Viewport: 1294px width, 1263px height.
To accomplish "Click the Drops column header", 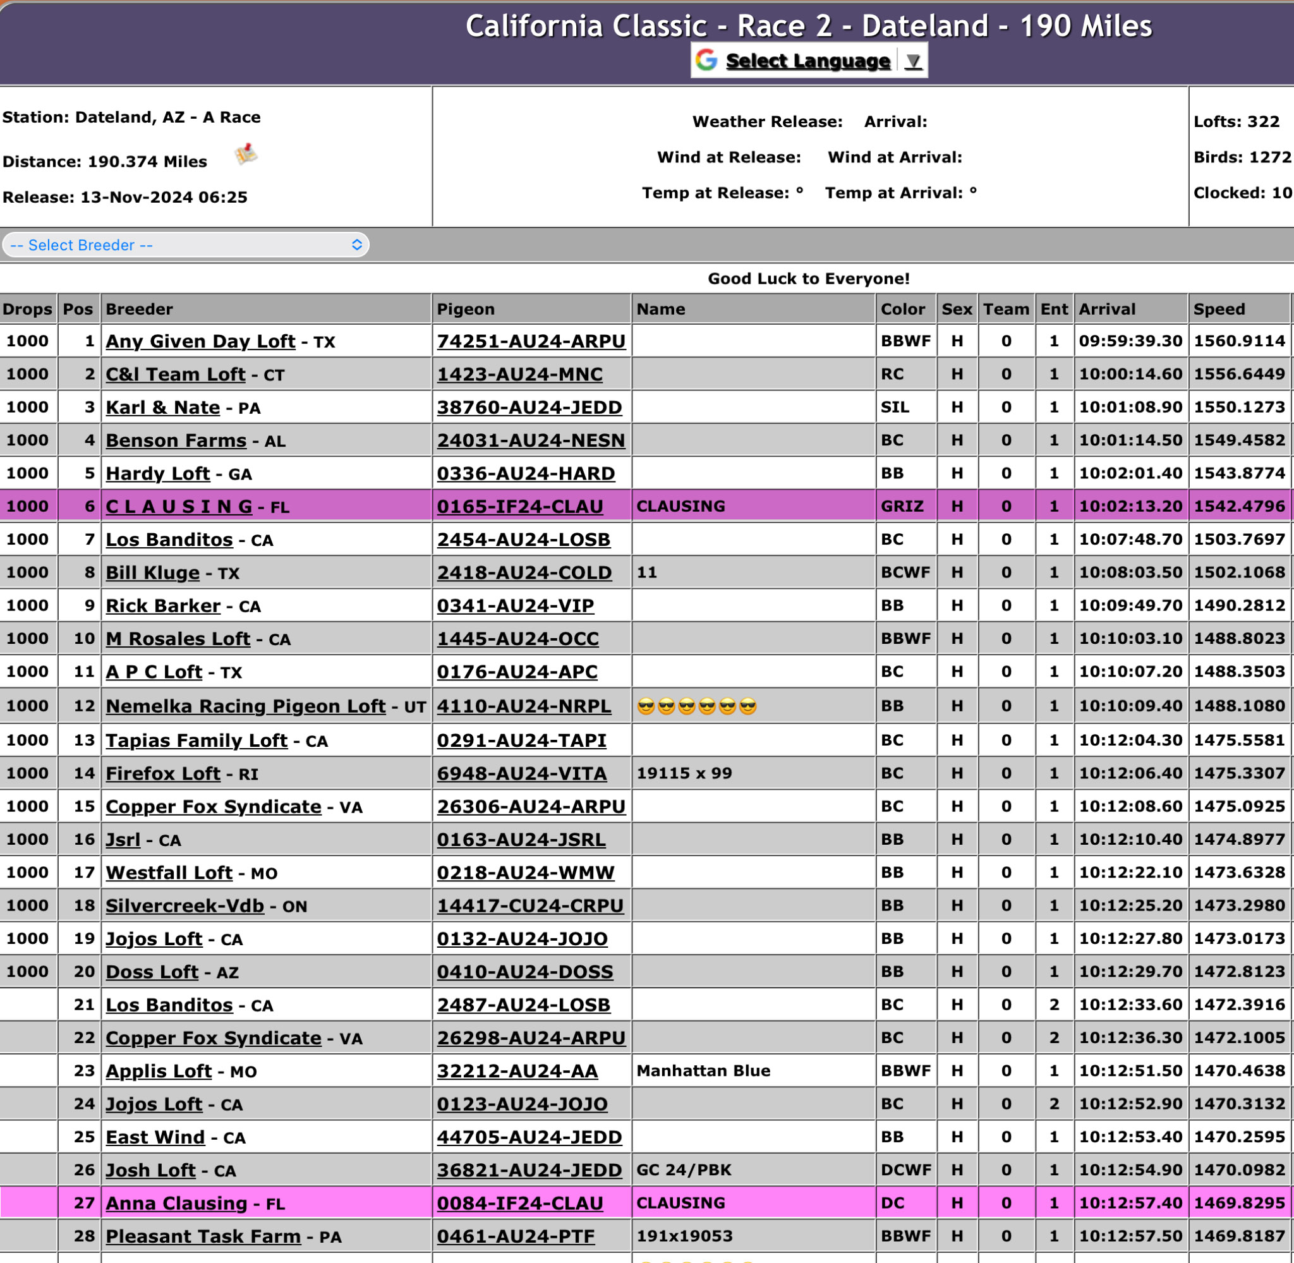I will (28, 309).
